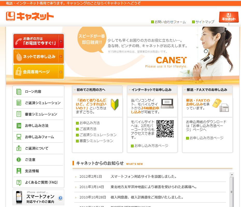
Task: Click the fax machine and envelope icon
Action: 221,105
